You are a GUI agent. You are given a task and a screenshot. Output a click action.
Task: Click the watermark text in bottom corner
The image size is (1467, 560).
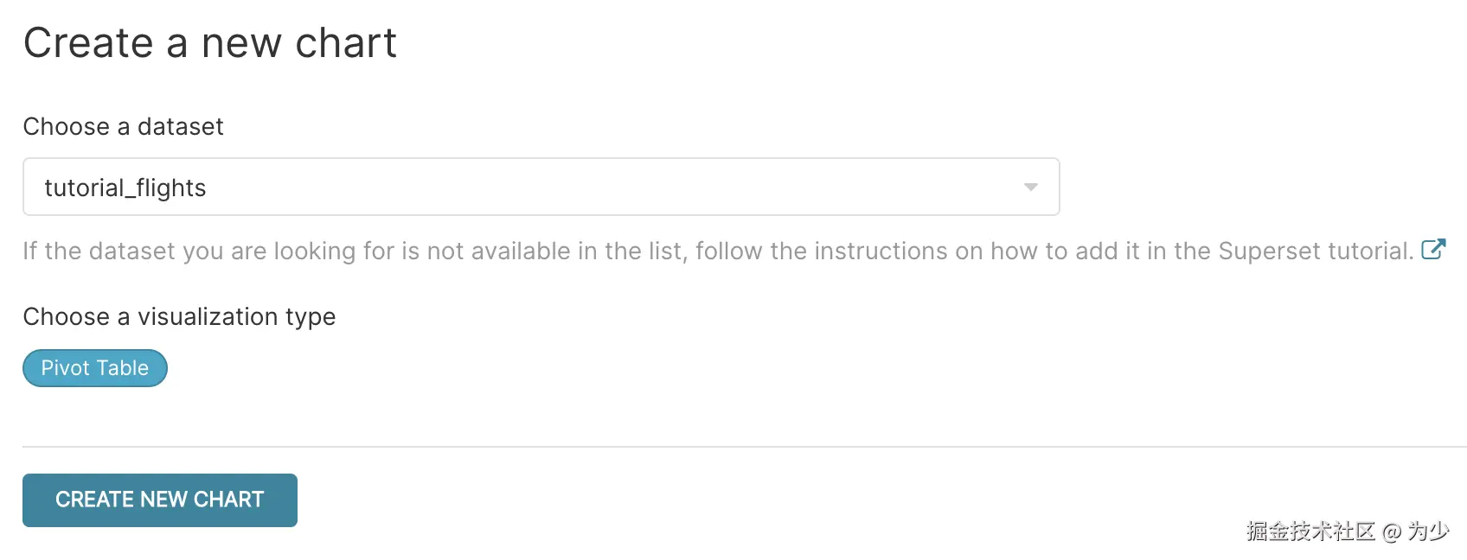[x=1347, y=531]
